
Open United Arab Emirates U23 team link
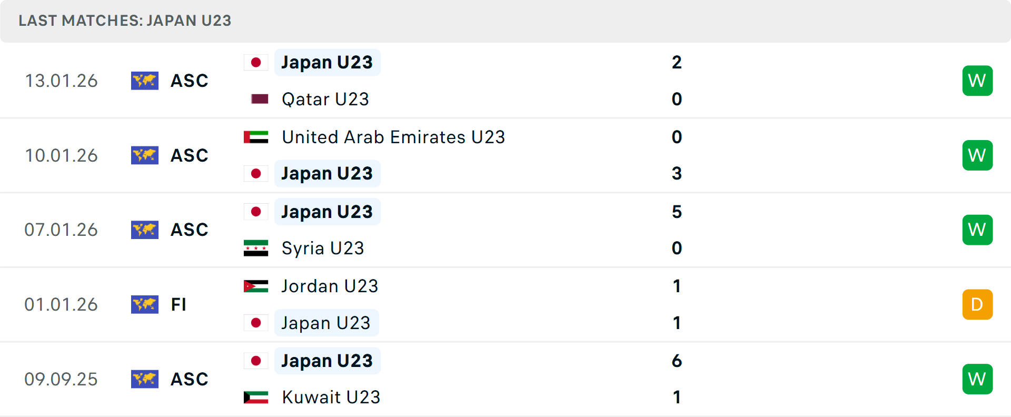click(393, 137)
